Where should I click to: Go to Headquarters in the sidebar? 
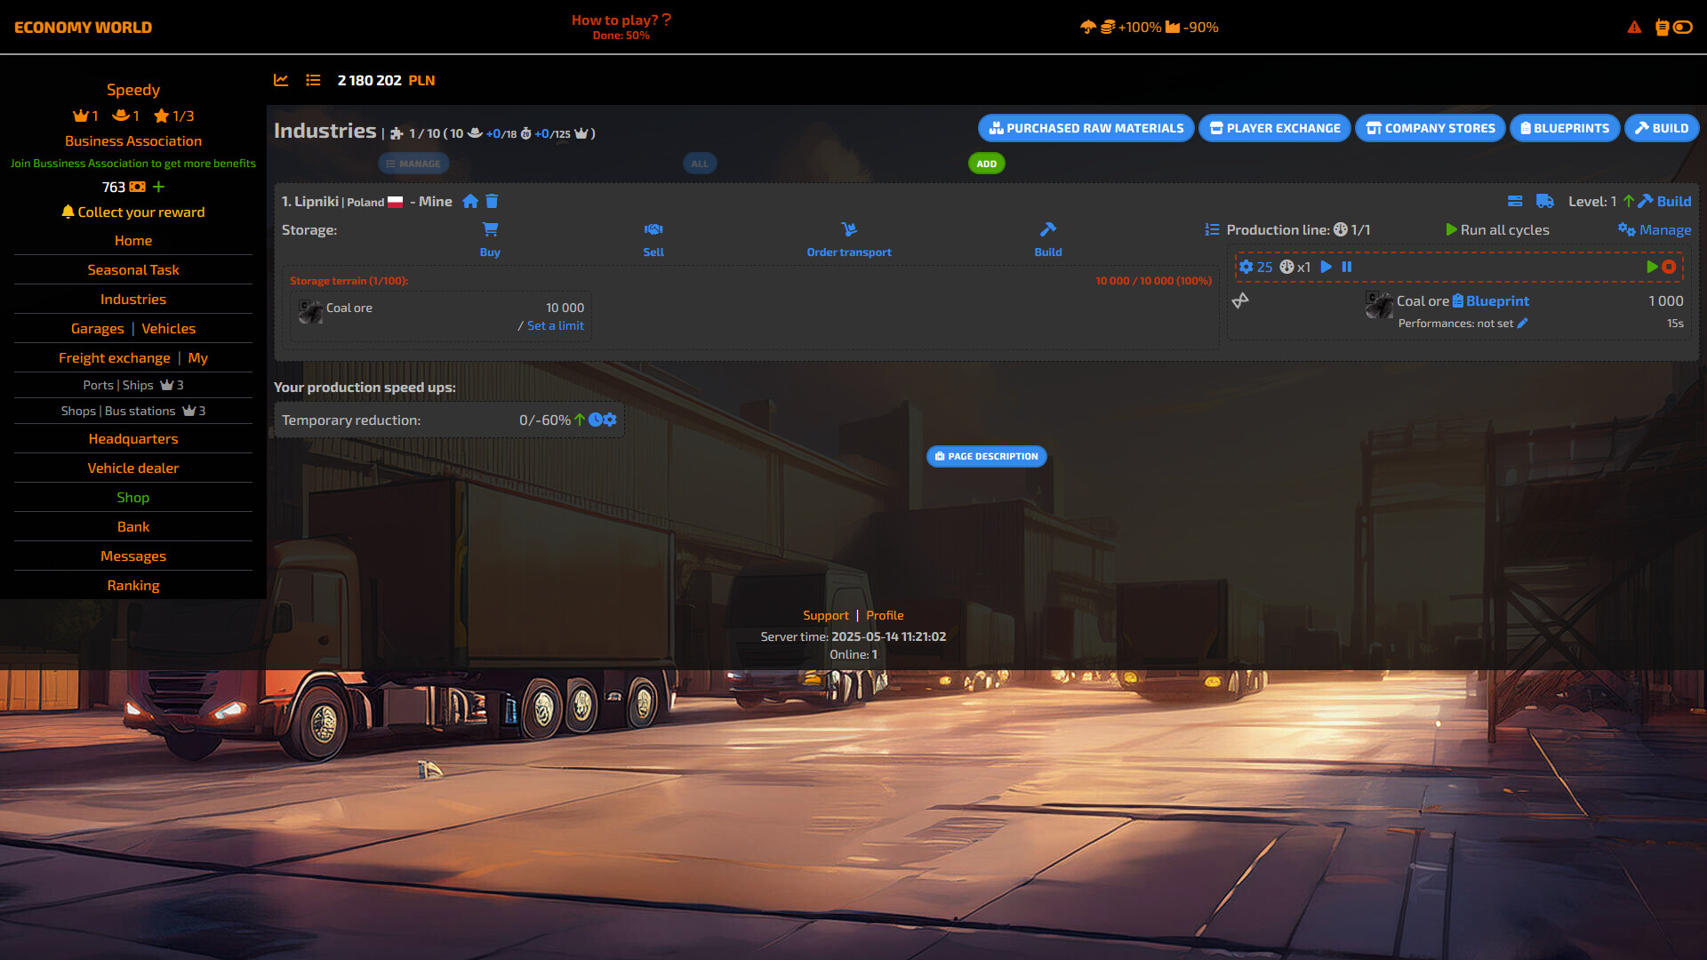[132, 438]
